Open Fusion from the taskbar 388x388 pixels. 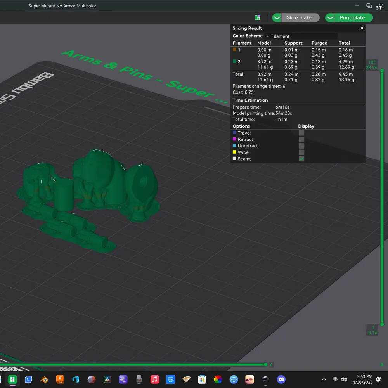(60, 379)
